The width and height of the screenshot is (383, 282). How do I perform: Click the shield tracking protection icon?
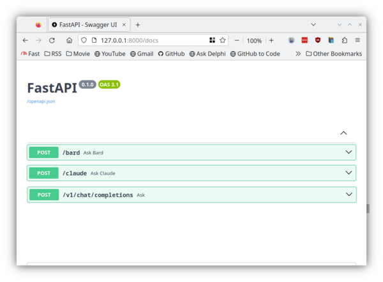[84, 40]
